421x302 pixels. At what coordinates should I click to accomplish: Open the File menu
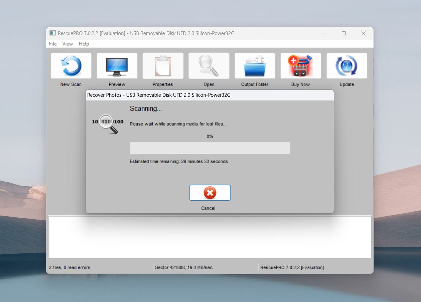[x=53, y=44]
